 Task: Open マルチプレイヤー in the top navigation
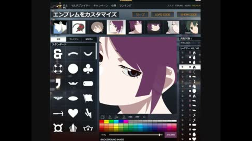pos(81,5)
